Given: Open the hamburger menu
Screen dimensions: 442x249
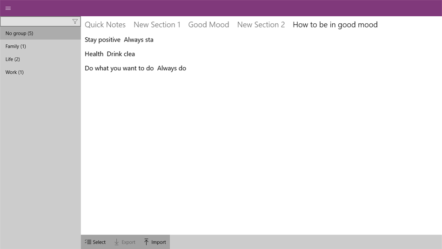Looking at the screenshot, I should click(8, 8).
